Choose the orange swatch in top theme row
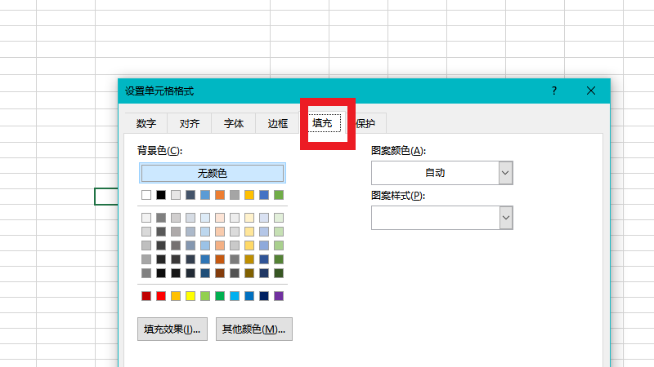Viewport: 654px width, 367px height. pos(220,195)
